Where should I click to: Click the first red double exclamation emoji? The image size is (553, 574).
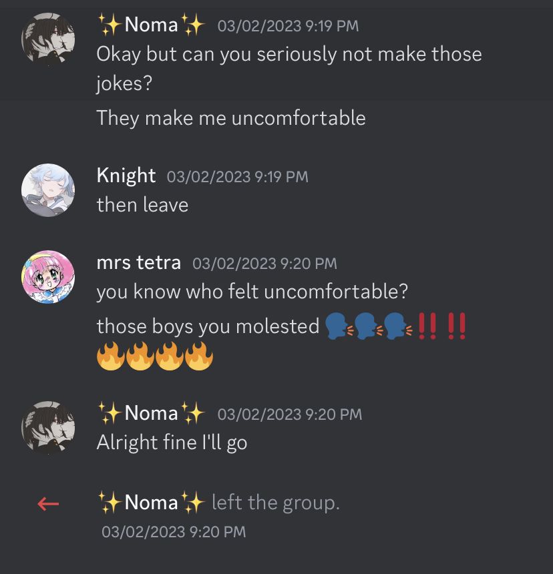click(x=427, y=326)
